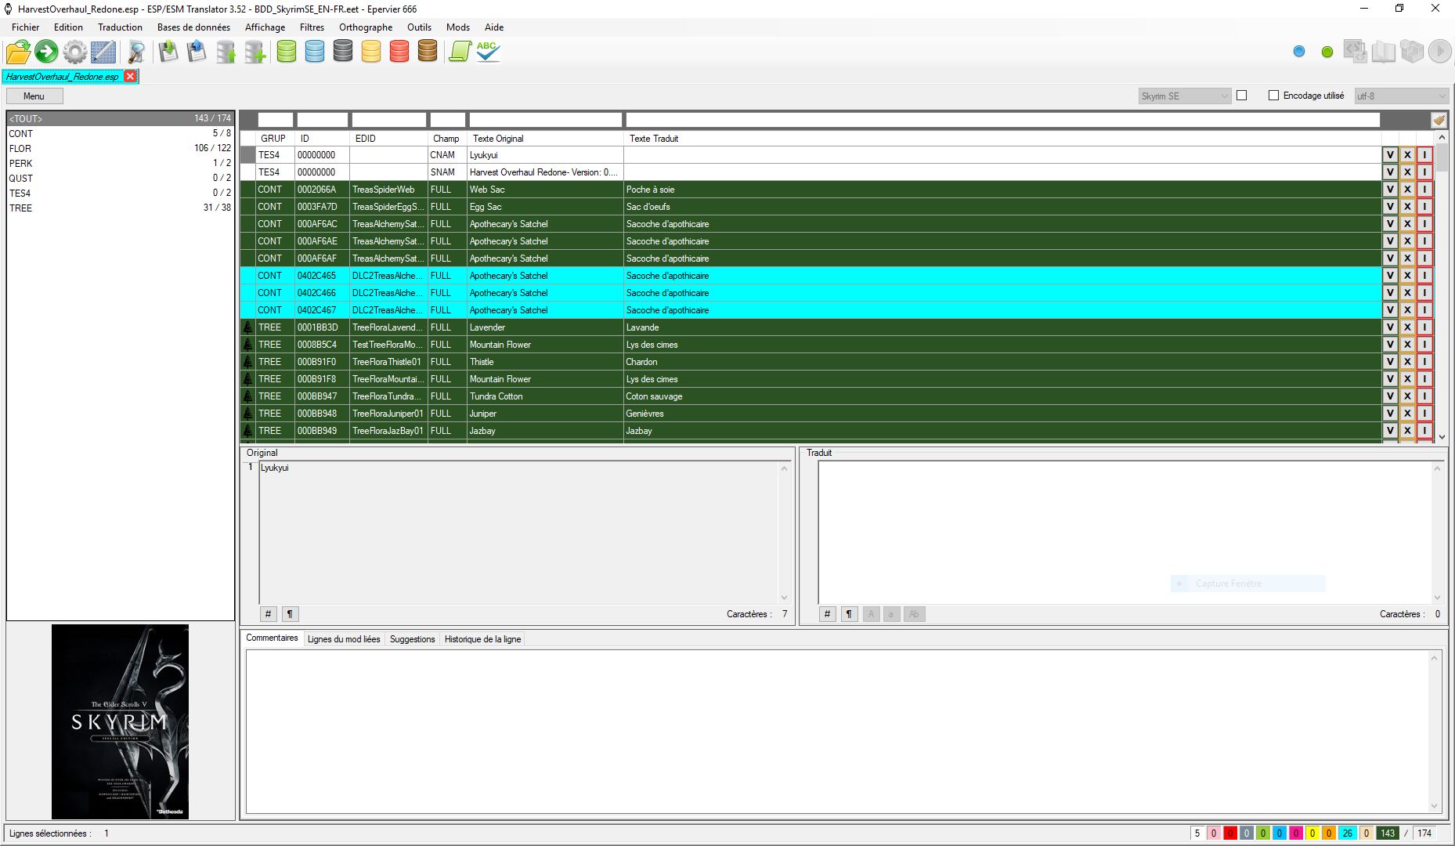This screenshot has width=1455, height=846.
Task: Switch to the Suggestions tab
Action: click(x=412, y=639)
